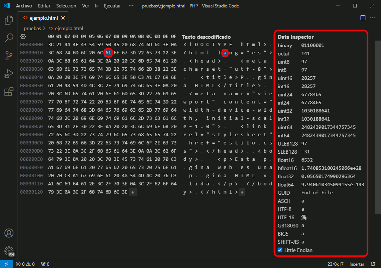Open the Editar menu

[x=44, y=6]
